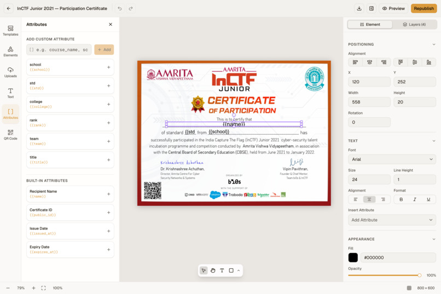Collapse the Positioning section
Image resolution: width=441 pixels, height=294 pixels.
(x=434, y=44)
